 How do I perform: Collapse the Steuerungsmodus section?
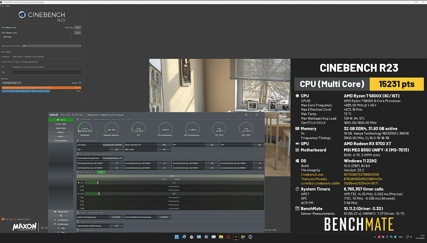[x=78, y=140]
